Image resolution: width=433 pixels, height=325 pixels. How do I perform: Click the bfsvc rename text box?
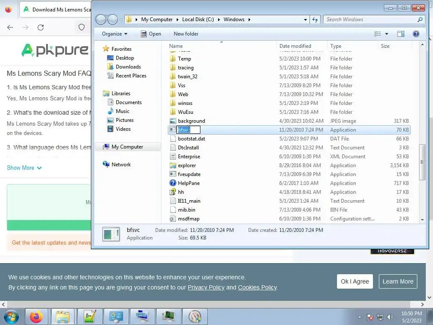click(x=188, y=129)
